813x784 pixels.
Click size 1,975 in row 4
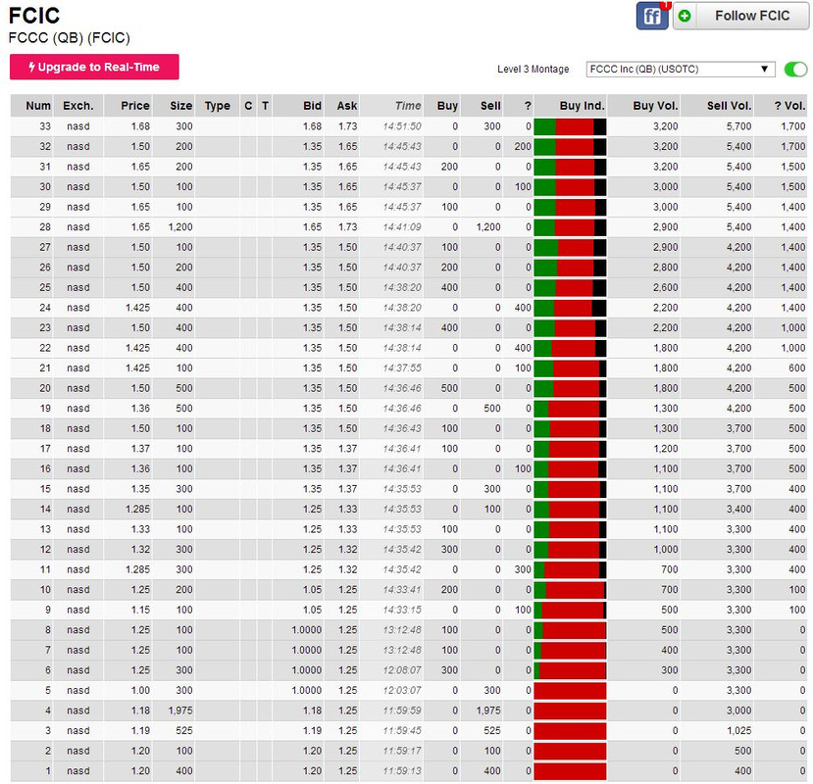[x=180, y=710]
